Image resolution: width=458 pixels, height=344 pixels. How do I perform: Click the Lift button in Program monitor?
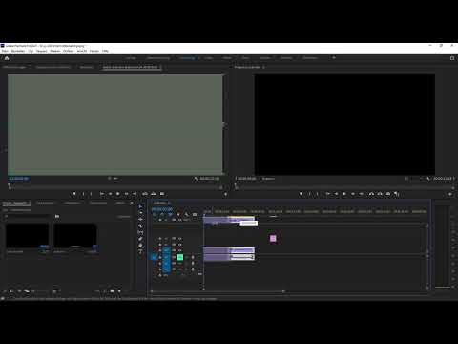click(x=371, y=194)
